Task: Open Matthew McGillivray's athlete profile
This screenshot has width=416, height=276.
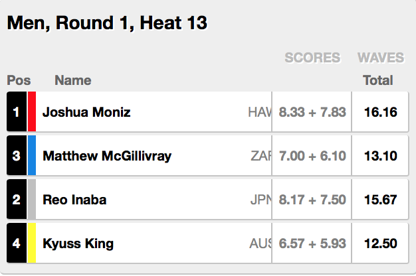Action: point(107,157)
